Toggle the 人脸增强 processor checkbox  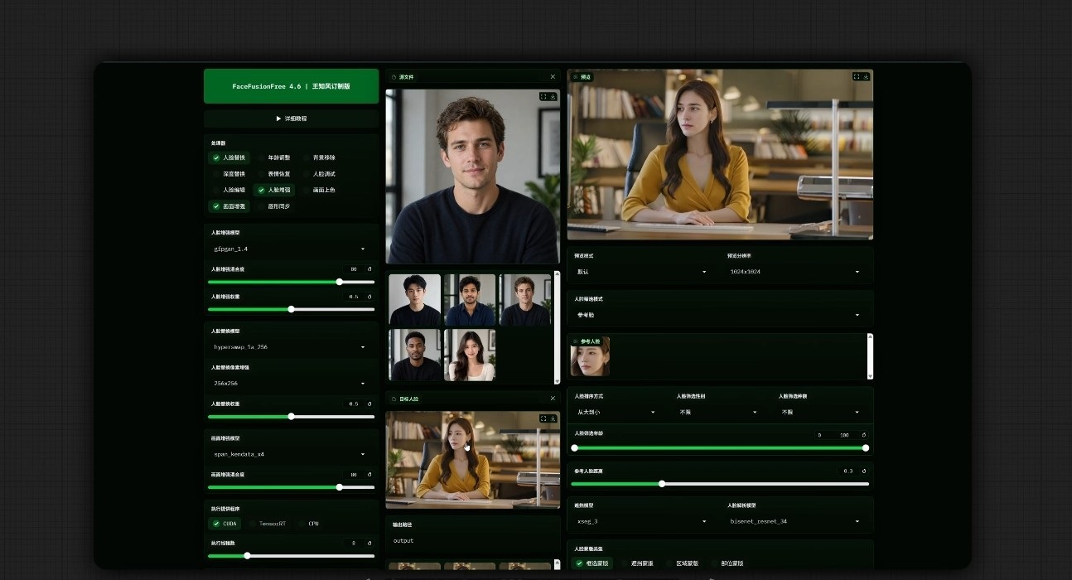[262, 190]
